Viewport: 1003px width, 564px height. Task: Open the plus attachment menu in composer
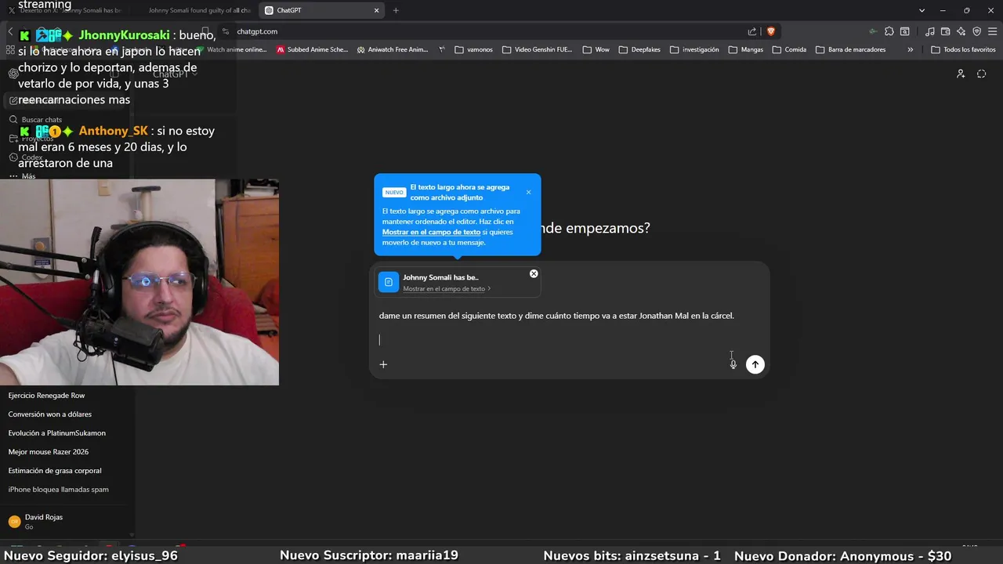tap(383, 364)
